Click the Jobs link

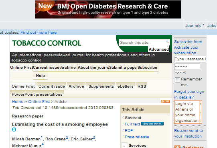[x=211, y=26]
